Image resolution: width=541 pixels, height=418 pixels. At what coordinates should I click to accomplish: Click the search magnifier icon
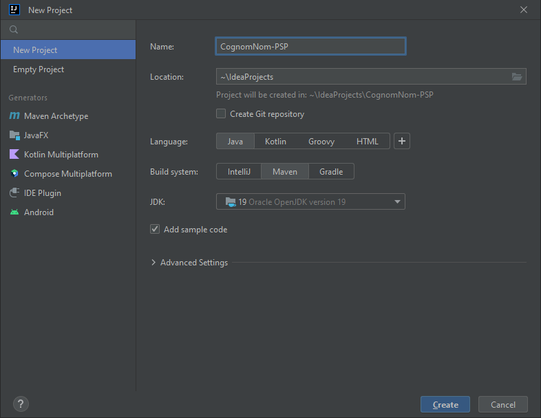(13, 30)
